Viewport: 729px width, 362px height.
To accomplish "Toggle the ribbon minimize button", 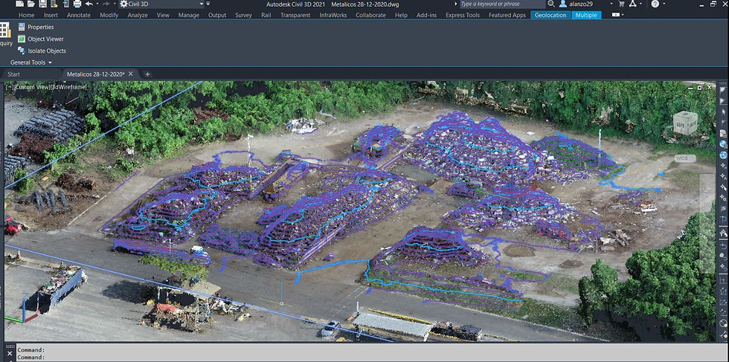I will point(616,15).
